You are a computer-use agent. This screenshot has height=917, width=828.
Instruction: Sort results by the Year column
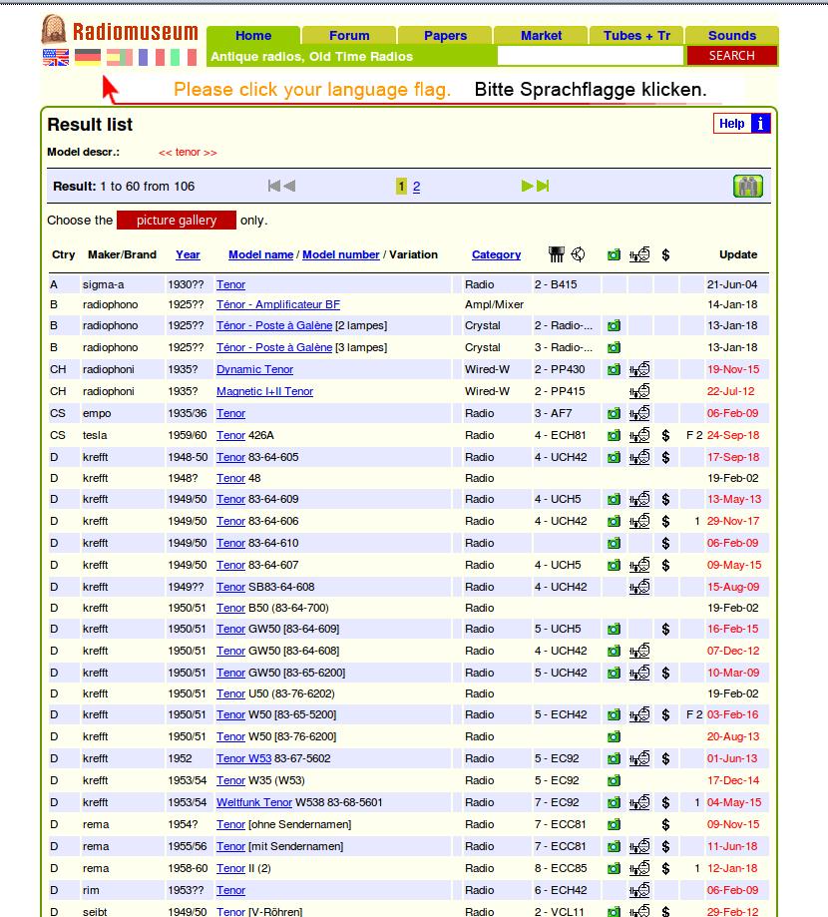(x=188, y=254)
